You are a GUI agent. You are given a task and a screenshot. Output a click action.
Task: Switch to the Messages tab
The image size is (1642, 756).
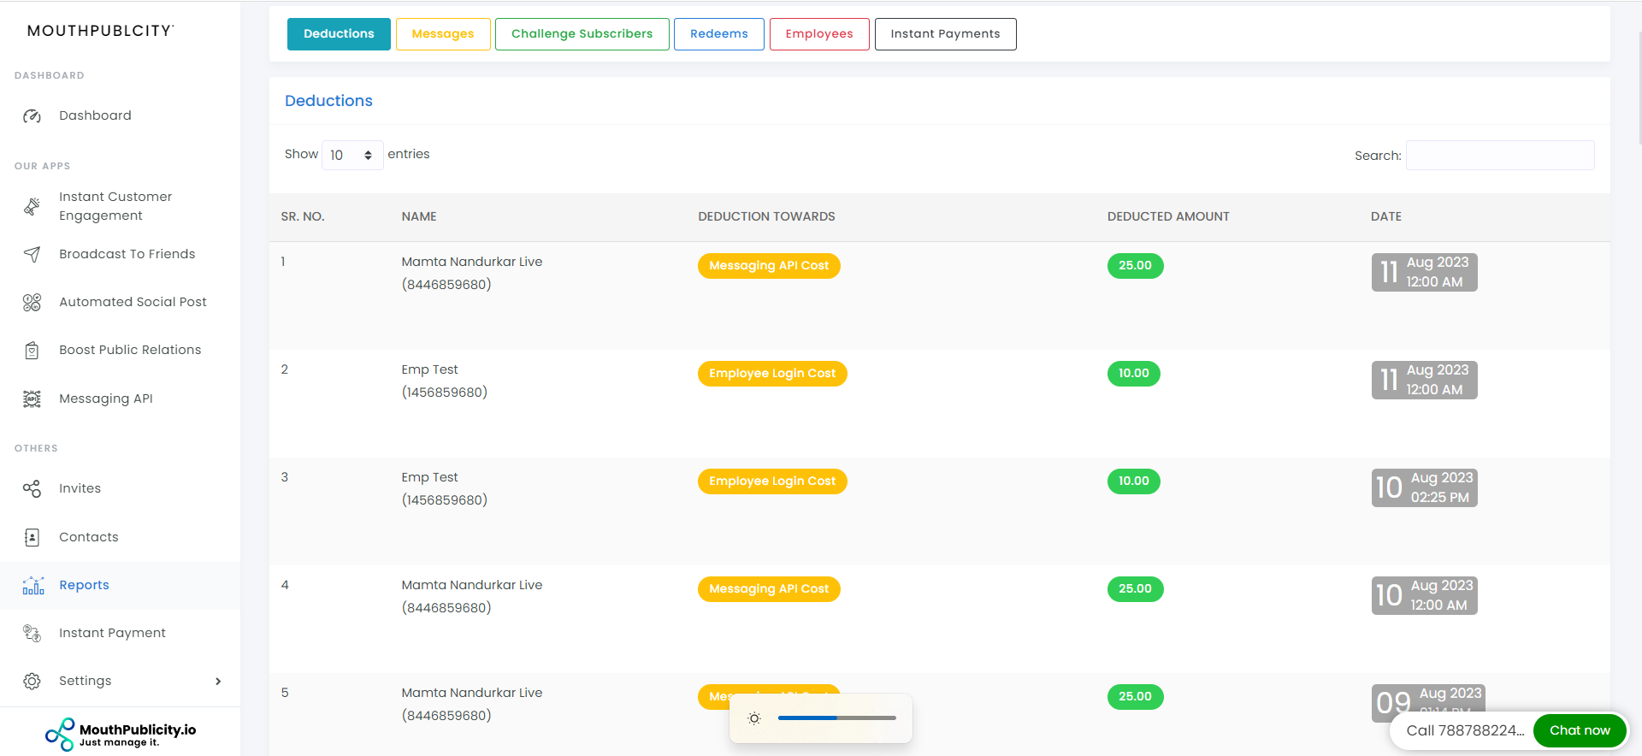(443, 34)
